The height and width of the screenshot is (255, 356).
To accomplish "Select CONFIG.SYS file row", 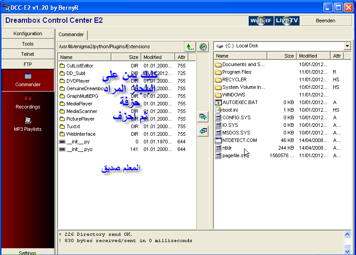I will pos(282,117).
